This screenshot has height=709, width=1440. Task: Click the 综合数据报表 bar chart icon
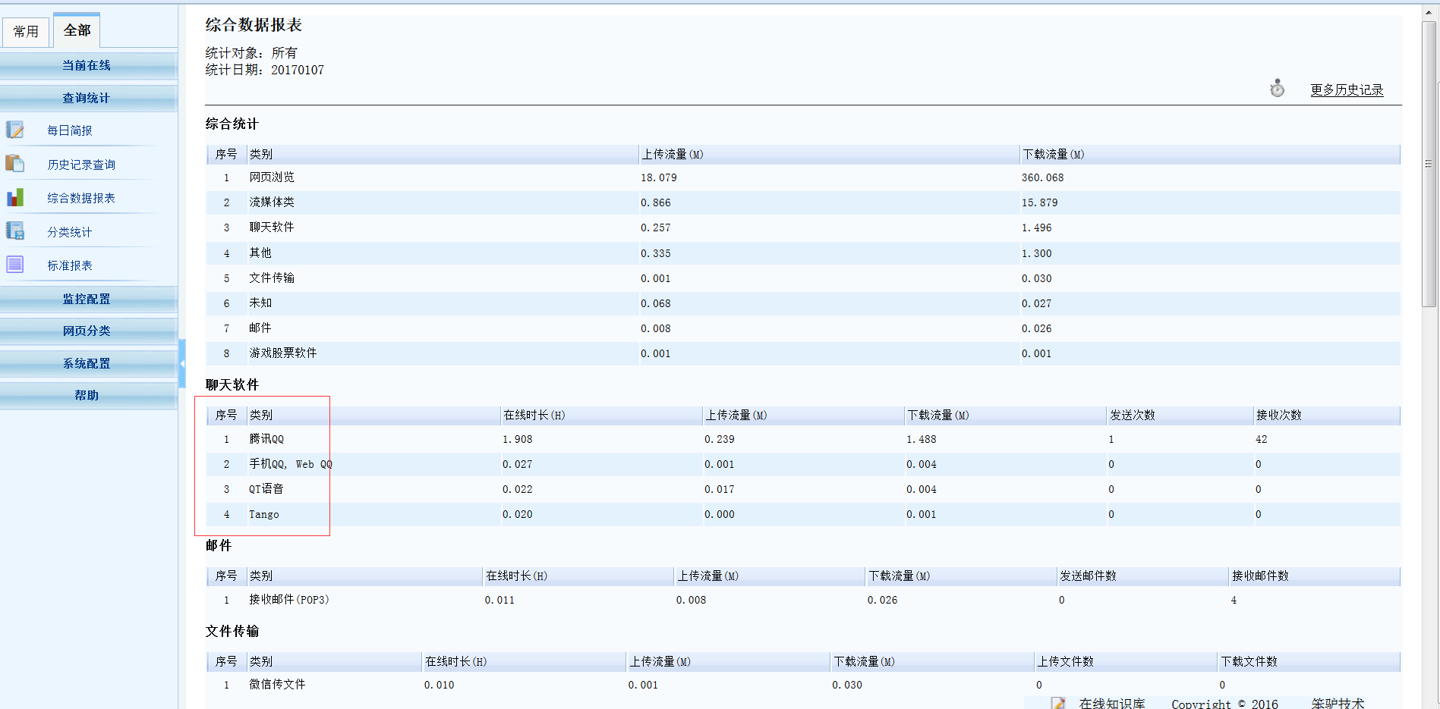(15, 197)
